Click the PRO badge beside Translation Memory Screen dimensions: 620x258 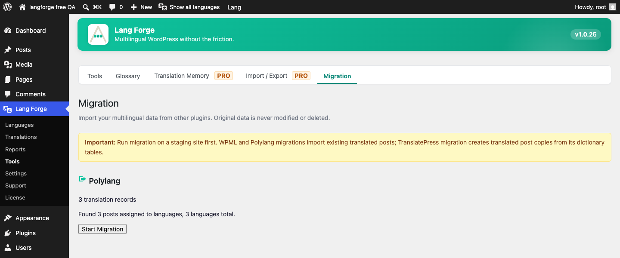(223, 76)
